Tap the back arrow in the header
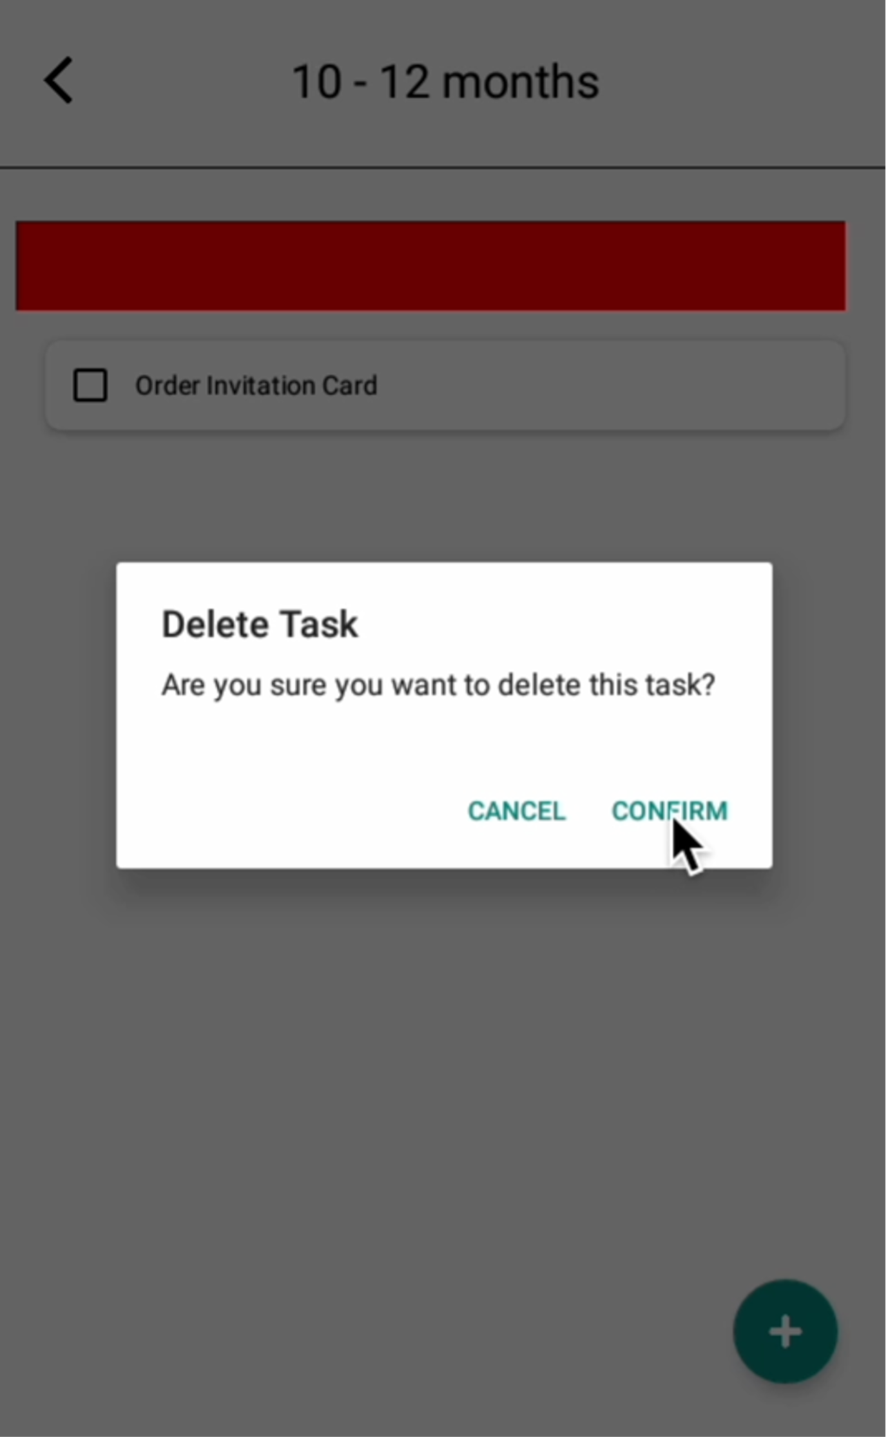The image size is (888, 1439). coord(59,80)
